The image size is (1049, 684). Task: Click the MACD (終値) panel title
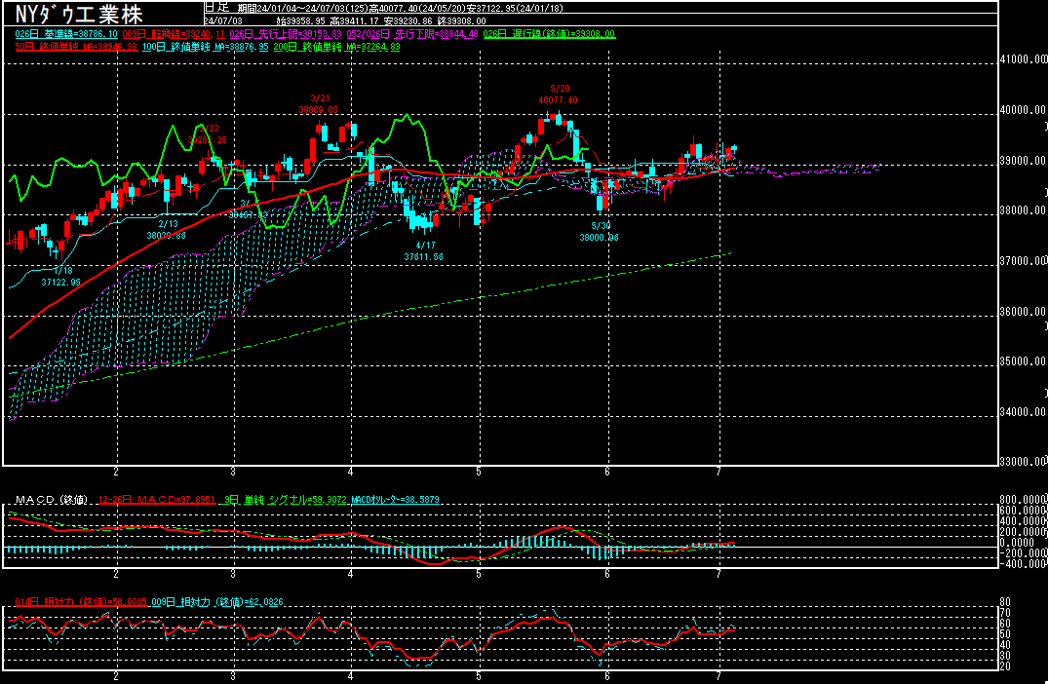[x=51, y=500]
